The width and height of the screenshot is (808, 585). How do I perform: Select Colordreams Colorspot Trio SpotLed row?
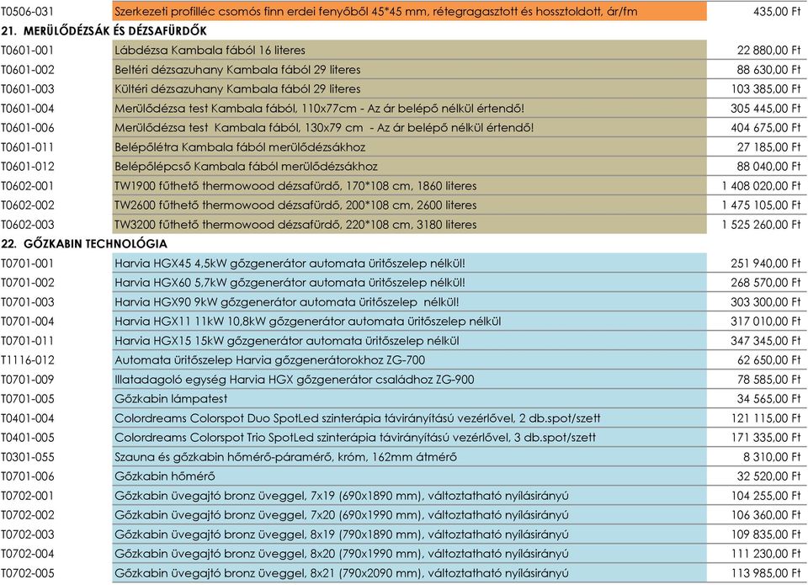coord(410,437)
